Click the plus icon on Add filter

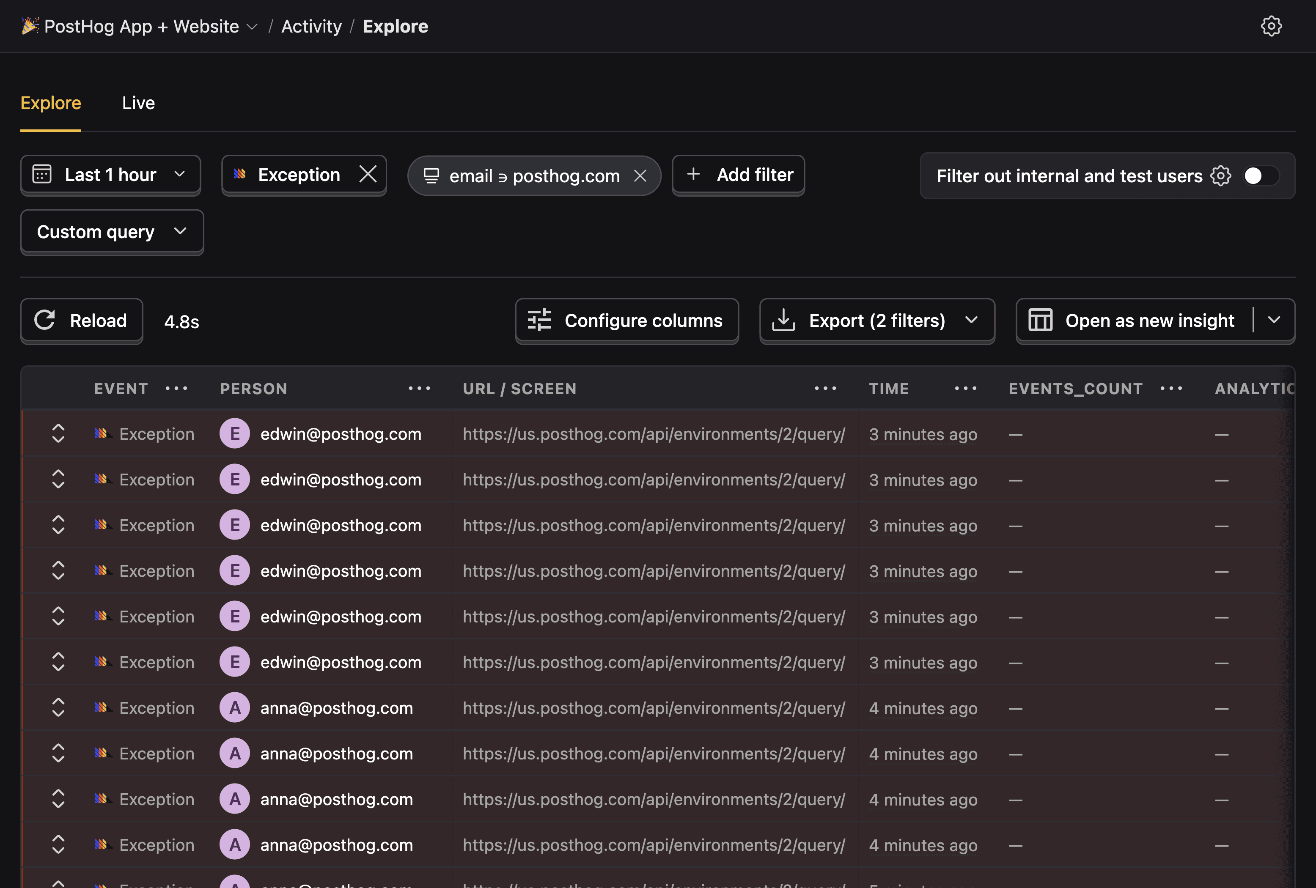click(x=693, y=174)
